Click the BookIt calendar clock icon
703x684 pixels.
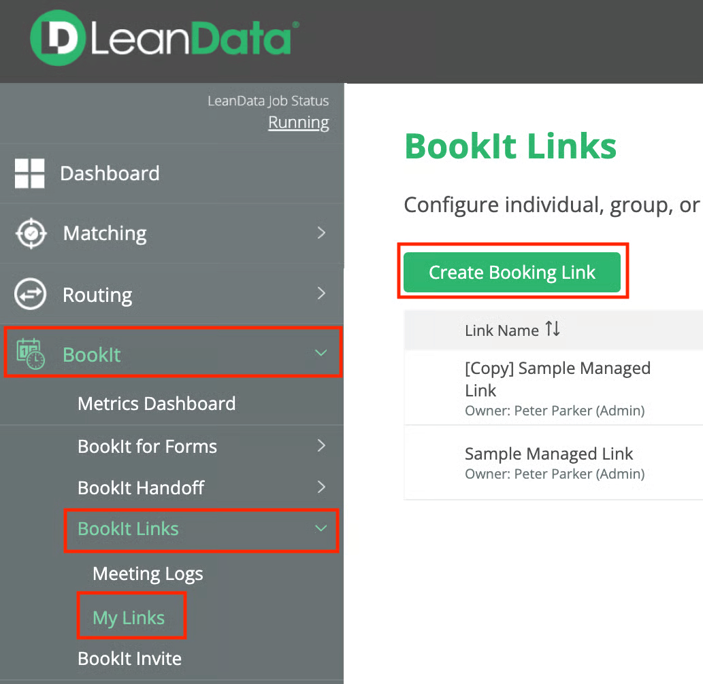coord(31,354)
